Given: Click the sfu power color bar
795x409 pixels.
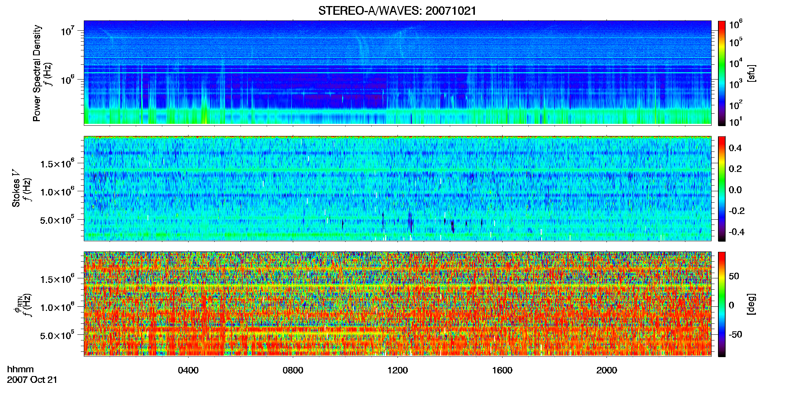Looking at the screenshot, I should [722, 73].
